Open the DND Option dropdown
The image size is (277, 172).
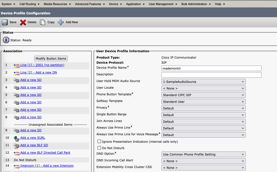(203, 154)
